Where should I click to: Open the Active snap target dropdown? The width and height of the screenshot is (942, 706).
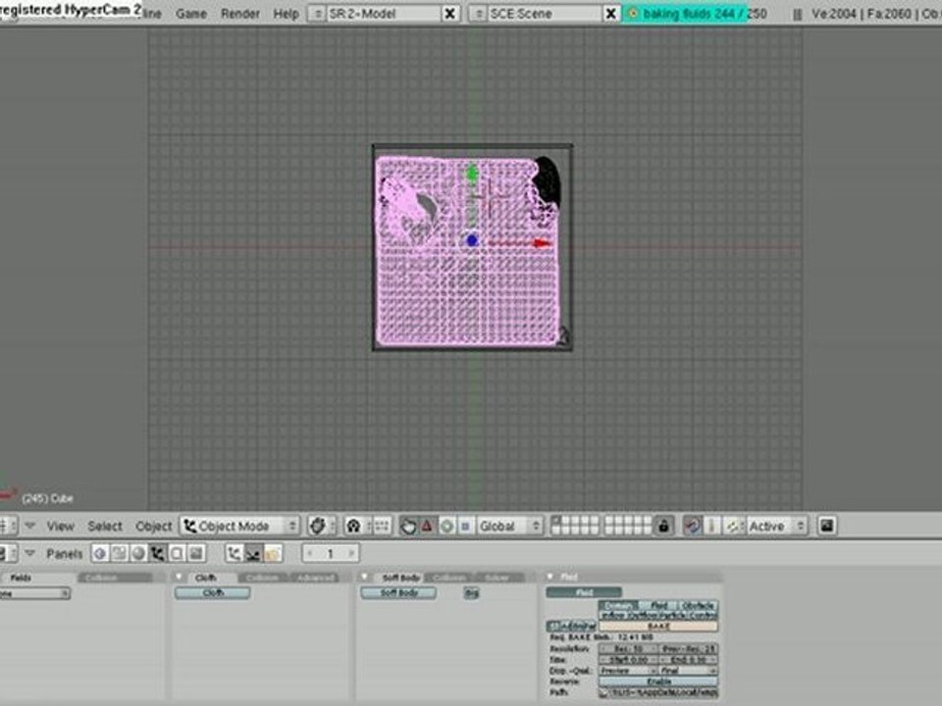tap(775, 526)
